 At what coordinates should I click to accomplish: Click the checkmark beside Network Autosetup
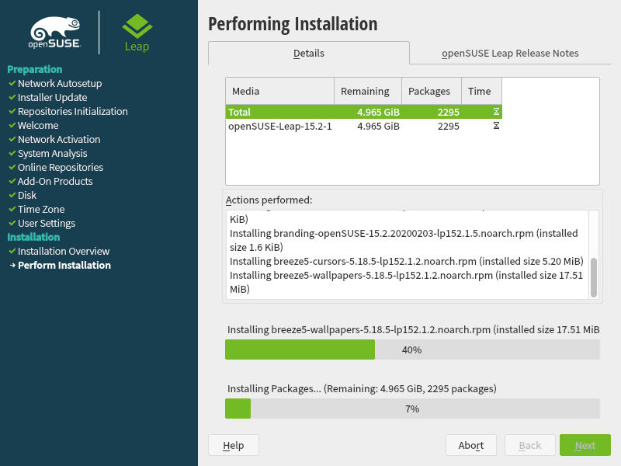click(x=12, y=83)
